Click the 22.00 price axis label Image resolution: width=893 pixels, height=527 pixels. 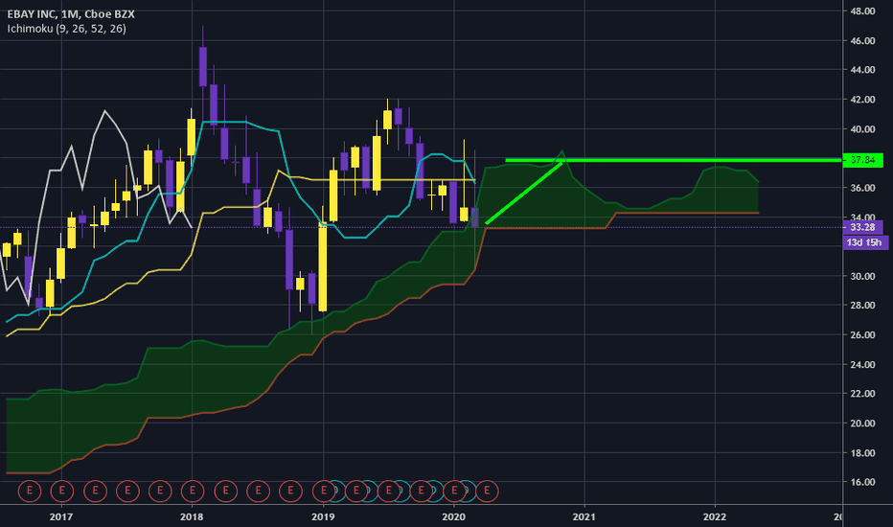[x=862, y=393]
